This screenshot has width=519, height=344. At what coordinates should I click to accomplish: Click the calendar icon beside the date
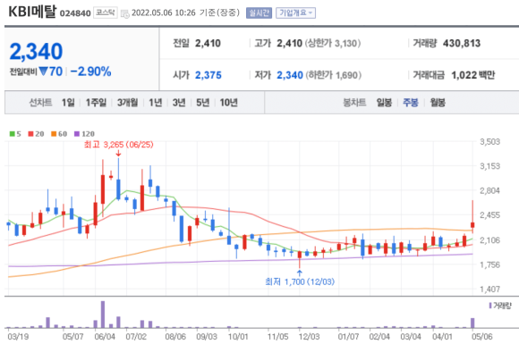coord(124,13)
